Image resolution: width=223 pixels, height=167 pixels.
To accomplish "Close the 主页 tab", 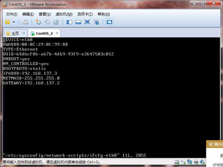I will 24,33.
